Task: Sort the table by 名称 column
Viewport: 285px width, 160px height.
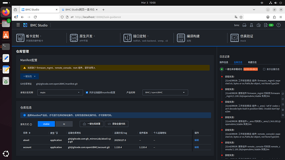Action: click(30, 133)
